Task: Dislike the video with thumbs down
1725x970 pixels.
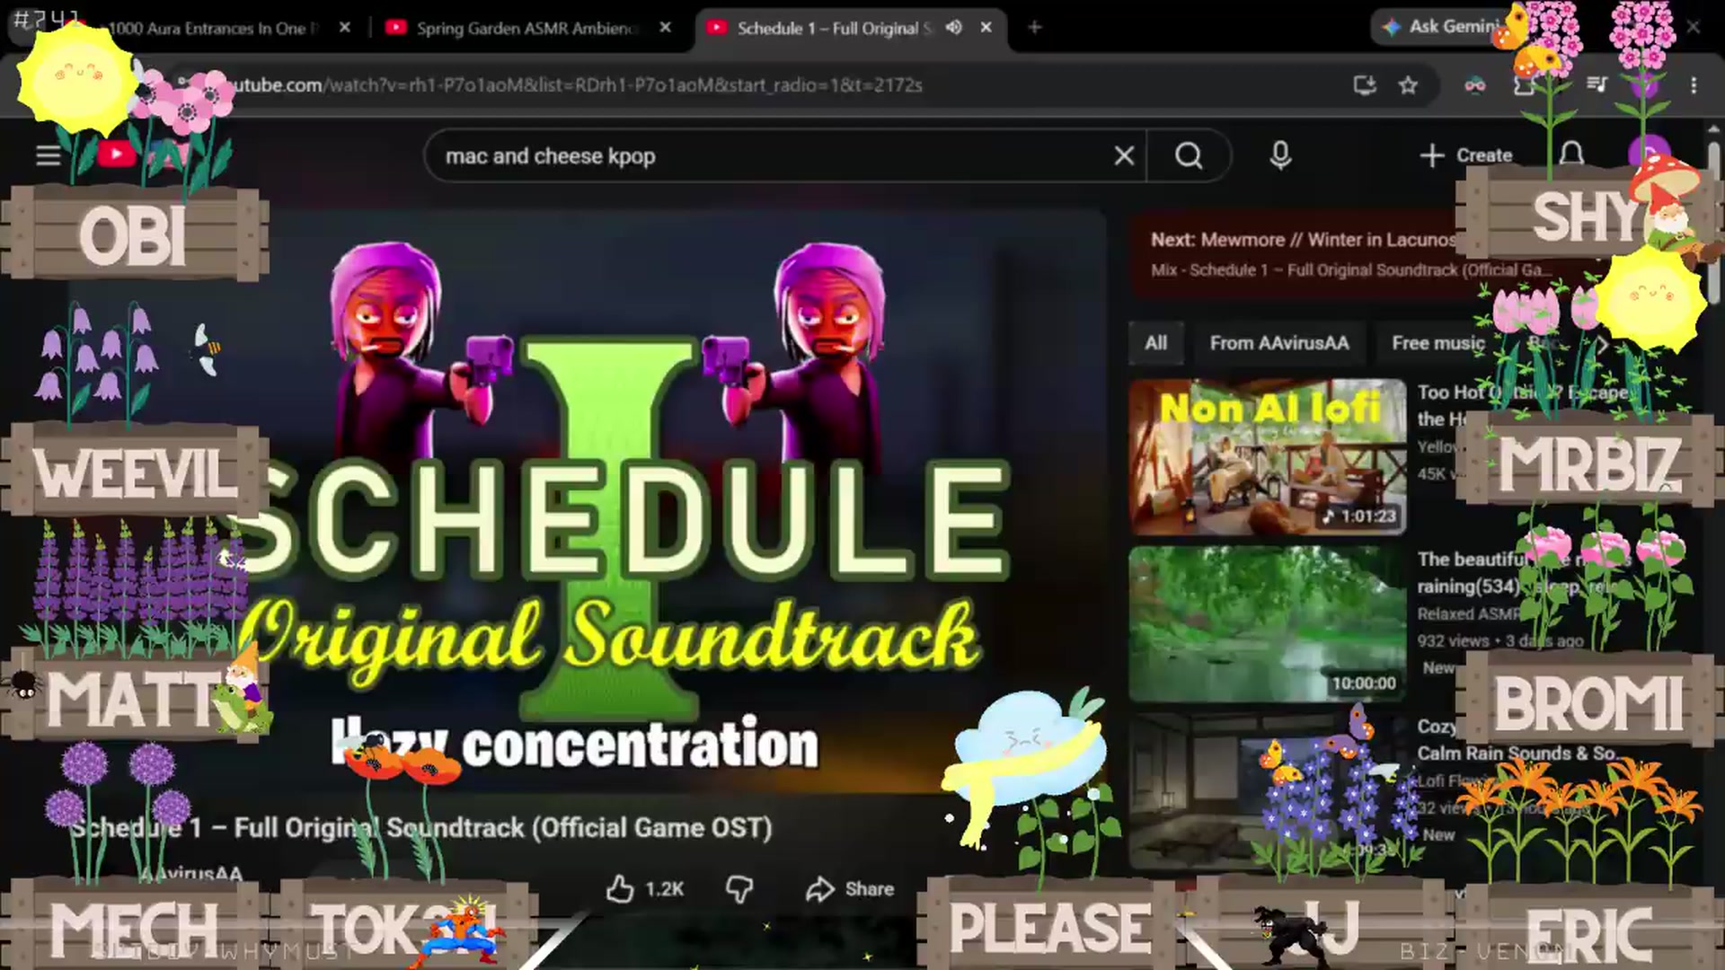Action: [739, 889]
